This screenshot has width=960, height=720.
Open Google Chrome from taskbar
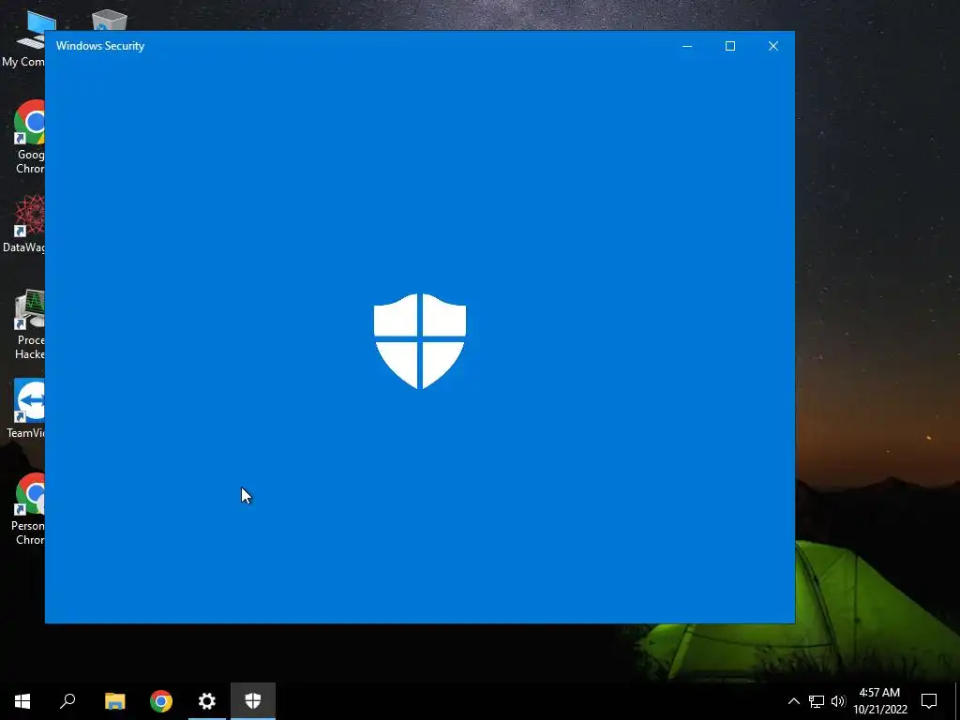161,701
